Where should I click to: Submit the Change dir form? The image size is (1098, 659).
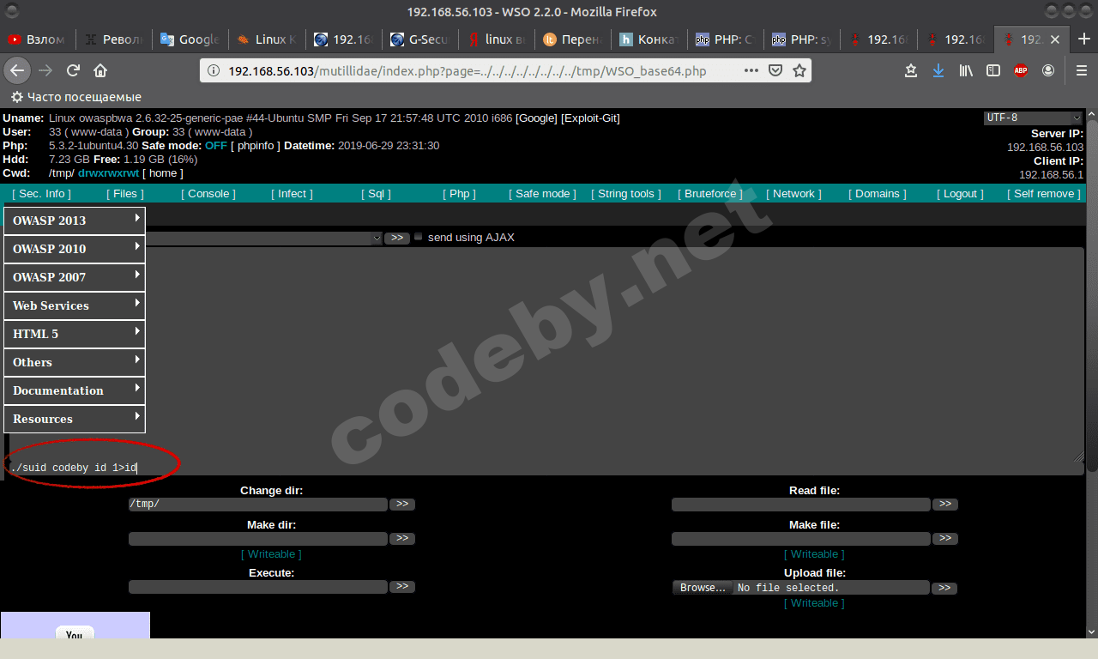tap(401, 505)
